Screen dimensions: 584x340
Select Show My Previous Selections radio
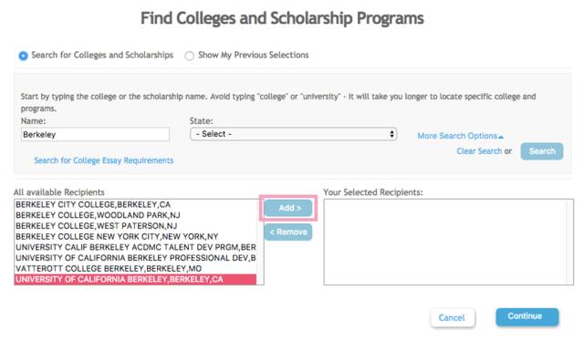189,56
